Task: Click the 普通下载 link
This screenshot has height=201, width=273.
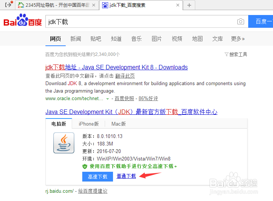Action: [126, 176]
